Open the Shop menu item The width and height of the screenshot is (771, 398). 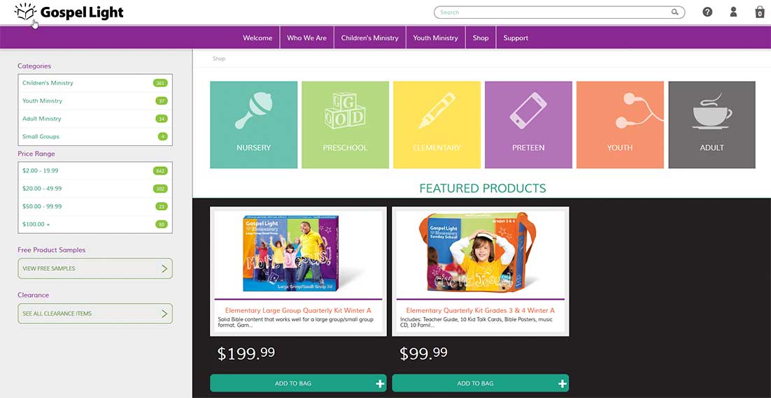481,38
